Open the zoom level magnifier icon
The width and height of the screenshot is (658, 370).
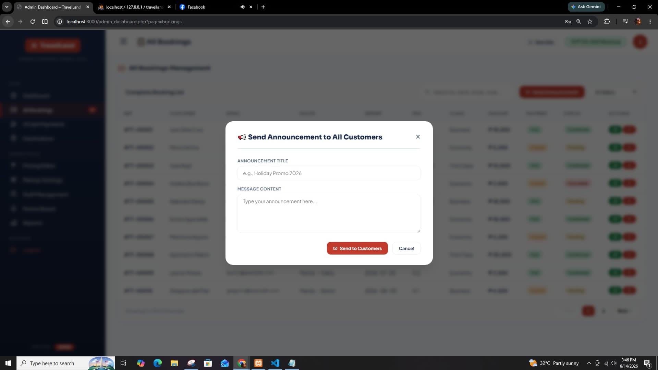pos(579,22)
